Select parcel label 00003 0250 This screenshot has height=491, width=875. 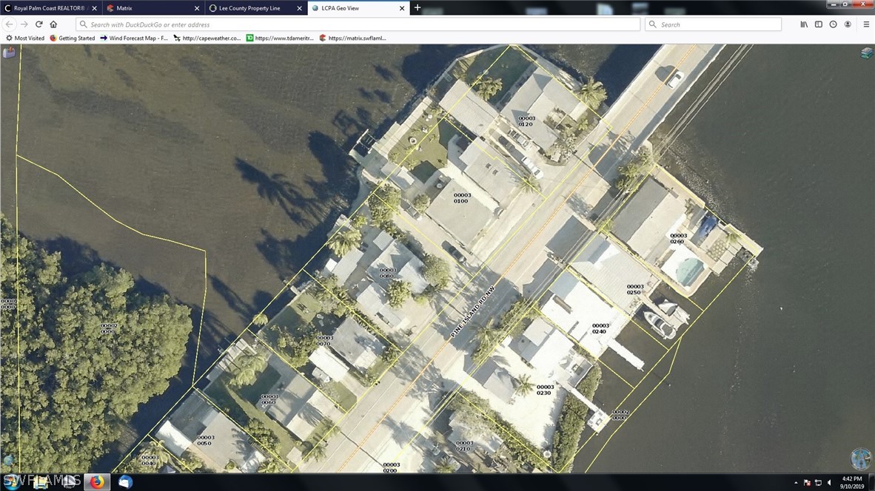point(634,289)
